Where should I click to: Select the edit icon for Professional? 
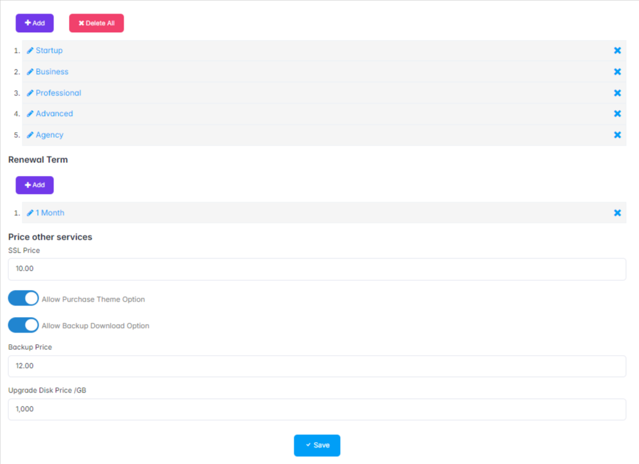[x=30, y=93]
